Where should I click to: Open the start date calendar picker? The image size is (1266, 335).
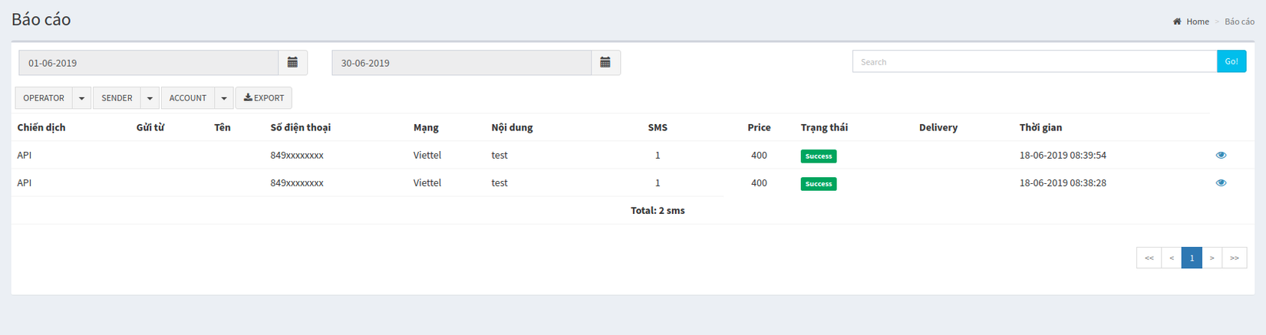point(292,63)
